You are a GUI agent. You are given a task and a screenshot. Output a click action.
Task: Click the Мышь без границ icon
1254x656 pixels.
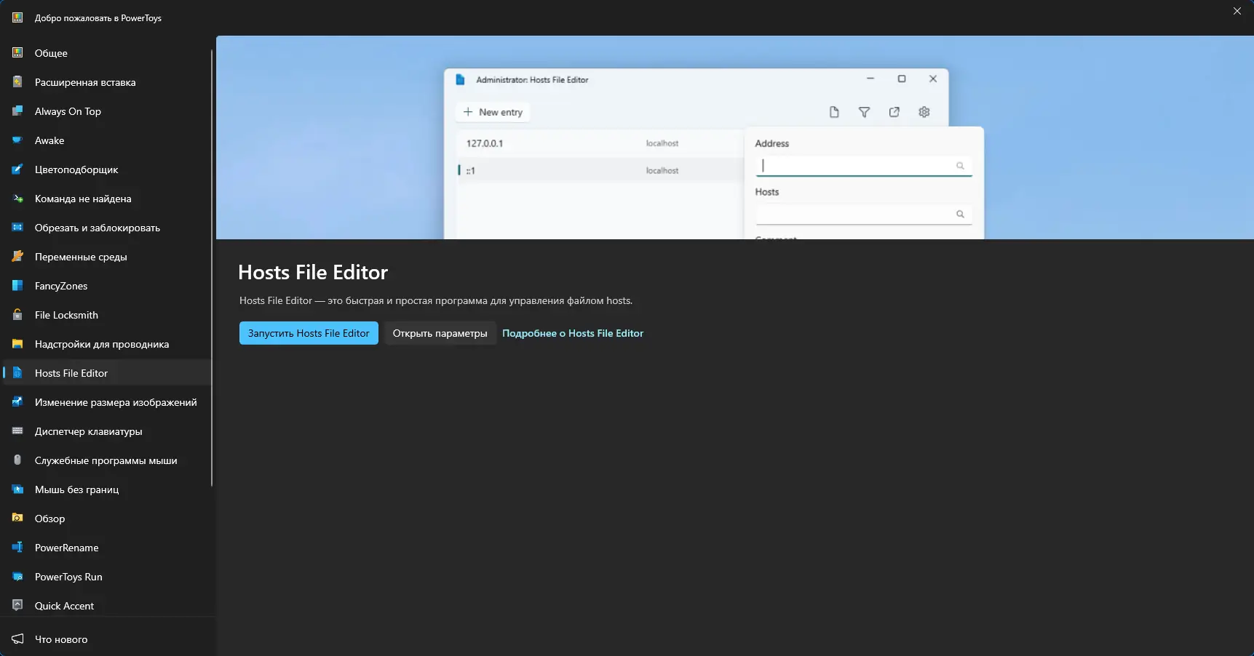[x=17, y=489]
